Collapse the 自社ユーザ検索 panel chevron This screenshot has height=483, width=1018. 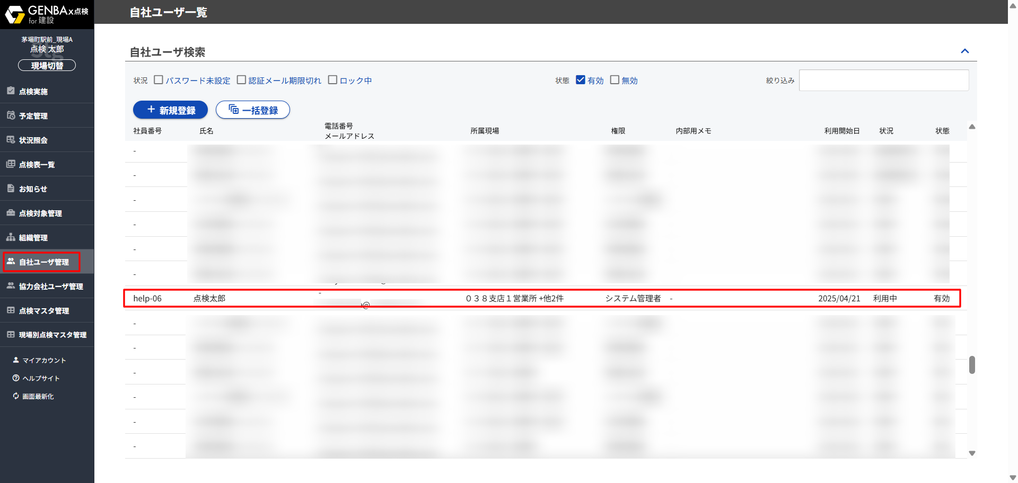[x=964, y=51]
